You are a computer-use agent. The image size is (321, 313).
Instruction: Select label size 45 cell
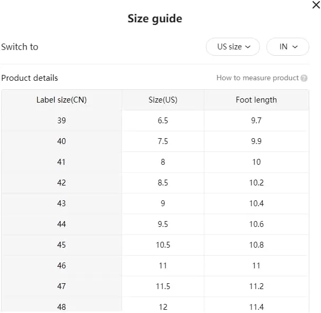tap(62, 245)
